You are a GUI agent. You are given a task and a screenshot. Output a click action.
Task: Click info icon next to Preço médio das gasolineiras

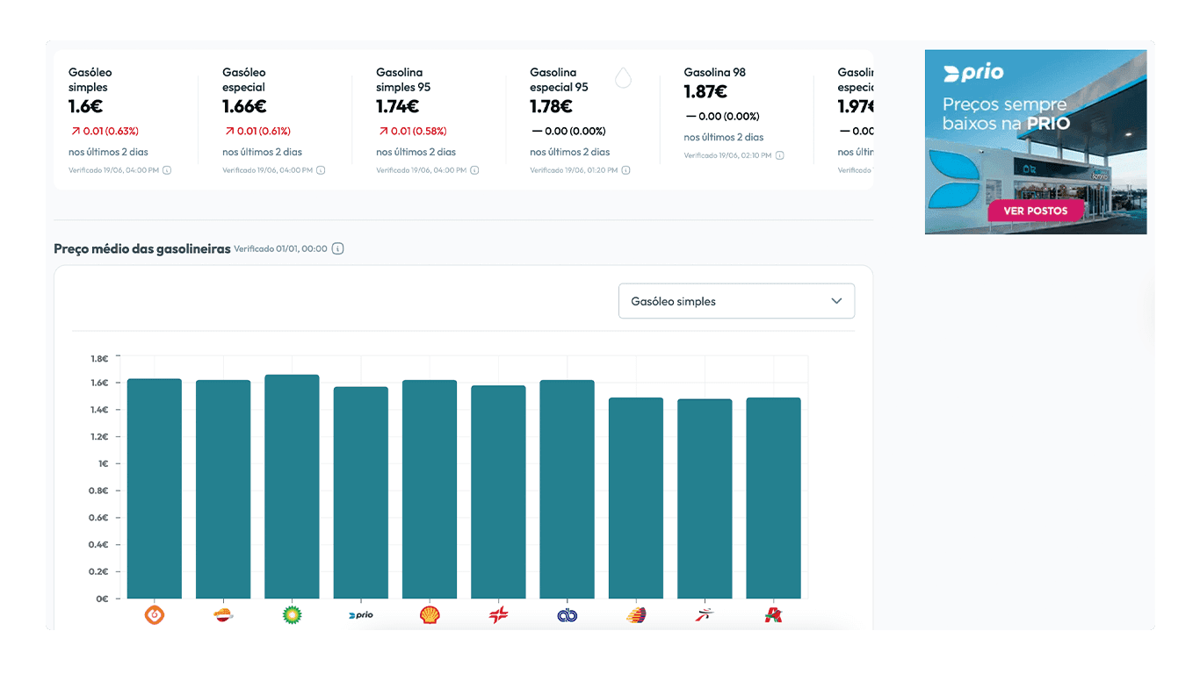[338, 249]
